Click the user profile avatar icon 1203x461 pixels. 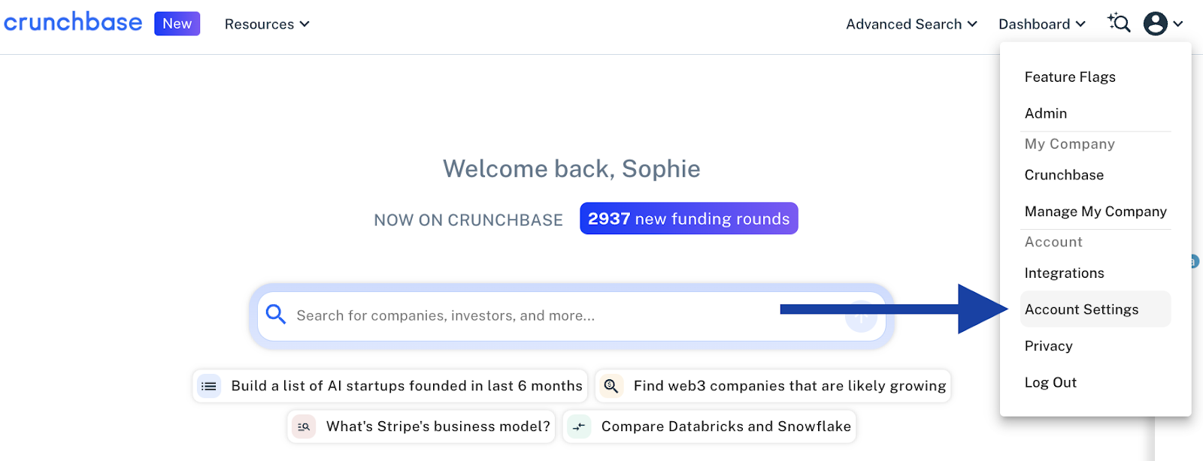point(1155,24)
